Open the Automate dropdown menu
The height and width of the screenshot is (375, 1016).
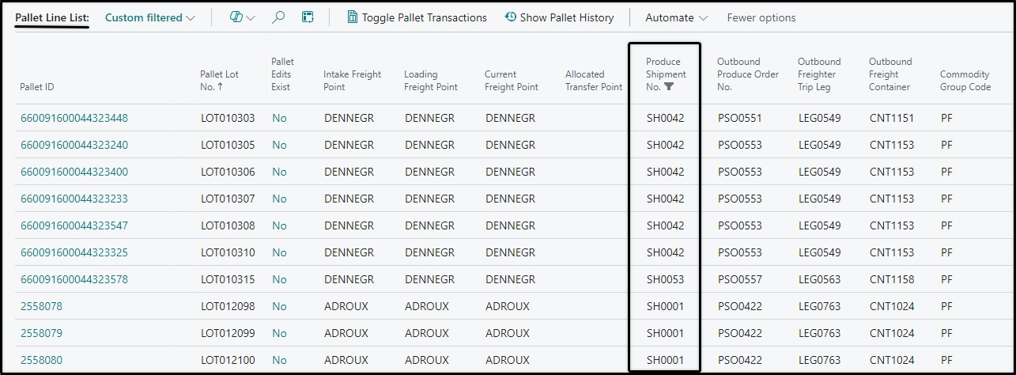677,17
